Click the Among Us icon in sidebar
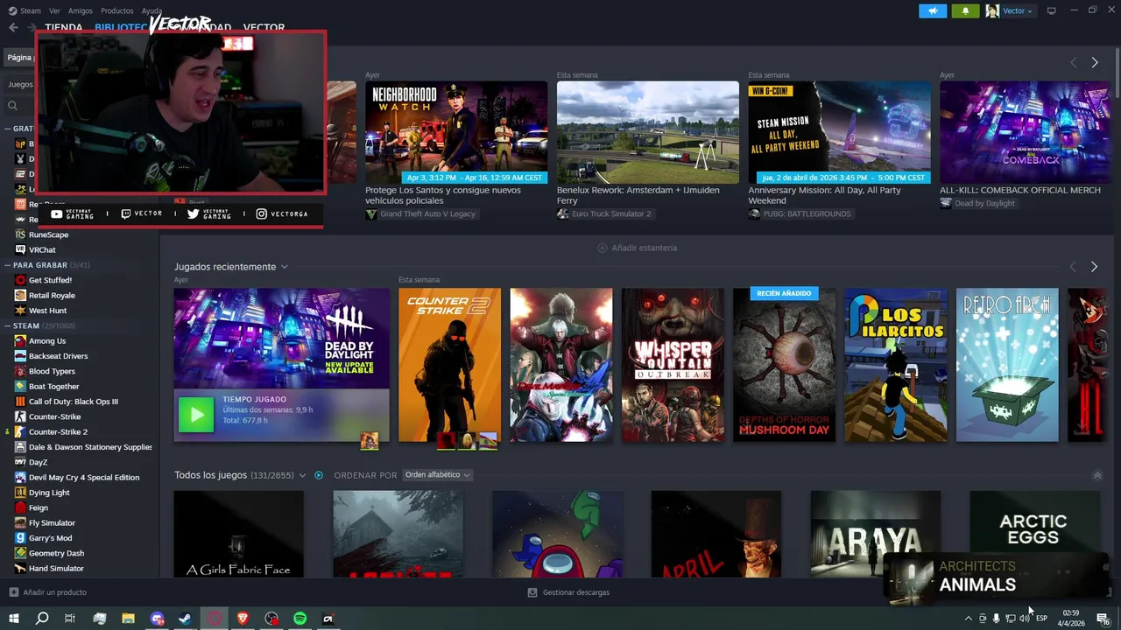1121x630 pixels. [x=20, y=341]
